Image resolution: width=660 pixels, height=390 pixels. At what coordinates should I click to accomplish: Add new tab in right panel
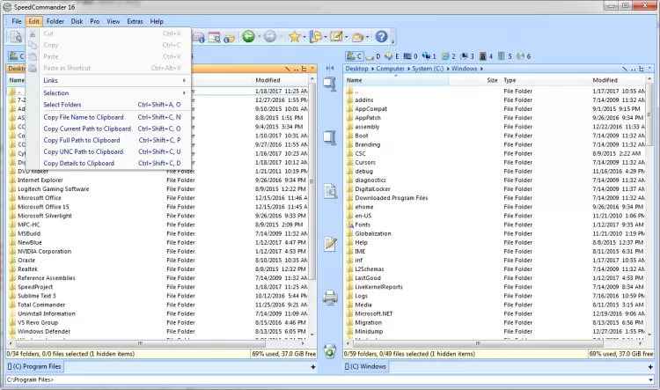(650, 367)
